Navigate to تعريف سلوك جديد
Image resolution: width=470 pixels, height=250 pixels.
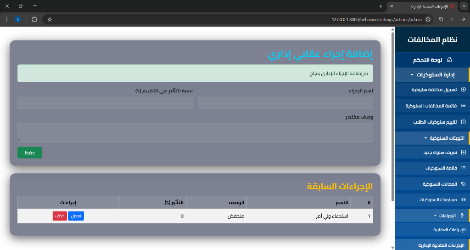tap(432, 152)
